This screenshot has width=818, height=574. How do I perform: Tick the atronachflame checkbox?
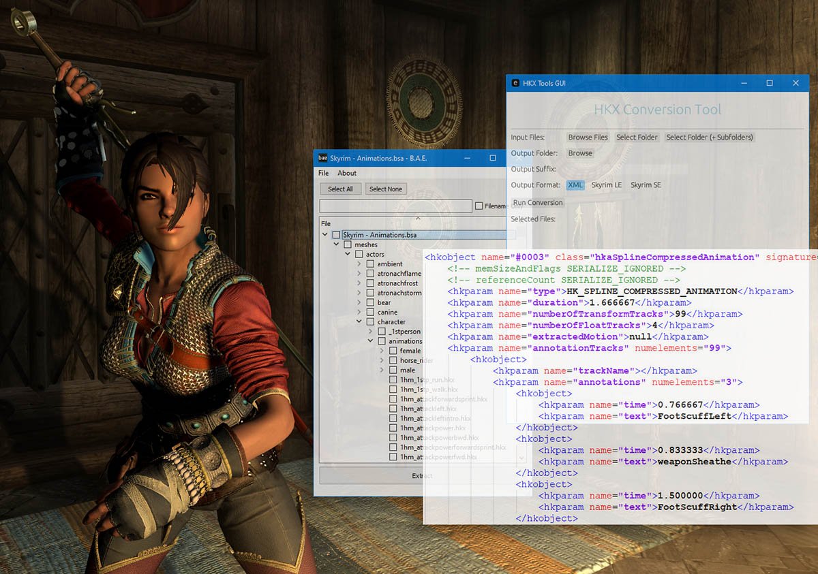[370, 274]
